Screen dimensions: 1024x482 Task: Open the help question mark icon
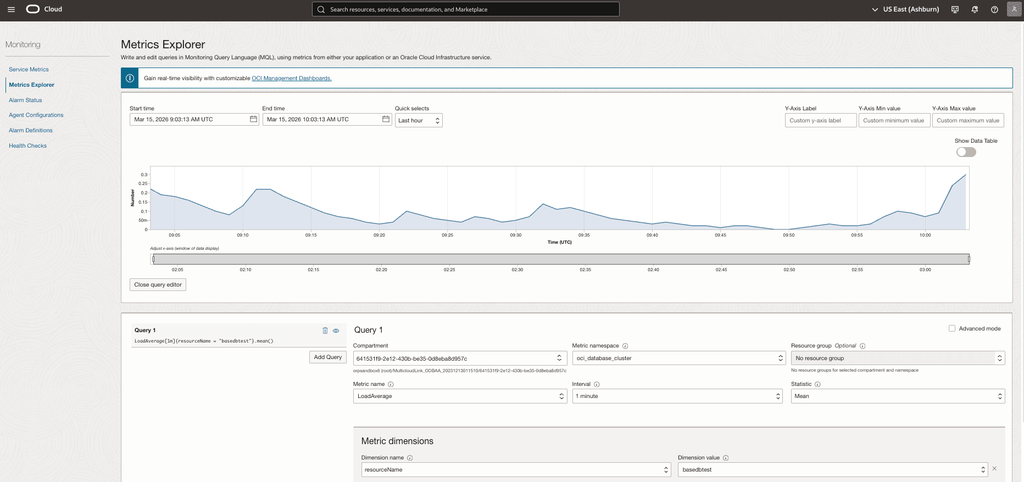pyautogui.click(x=994, y=9)
